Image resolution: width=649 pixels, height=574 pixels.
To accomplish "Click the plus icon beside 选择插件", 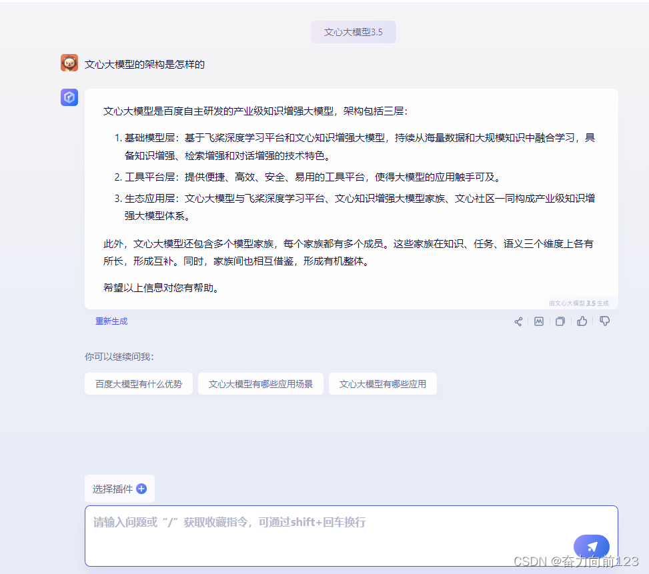I will [141, 489].
